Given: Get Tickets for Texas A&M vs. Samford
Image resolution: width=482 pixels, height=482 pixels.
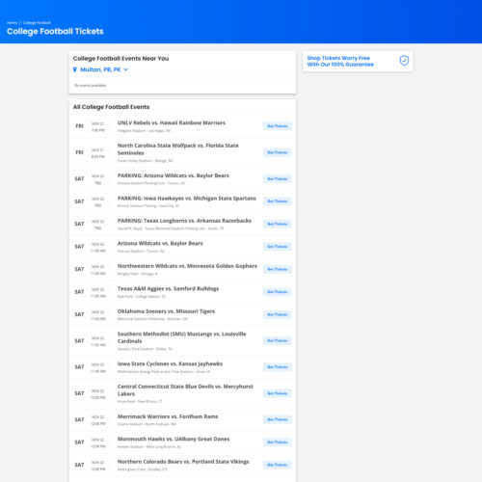Looking at the screenshot, I should pos(278,292).
